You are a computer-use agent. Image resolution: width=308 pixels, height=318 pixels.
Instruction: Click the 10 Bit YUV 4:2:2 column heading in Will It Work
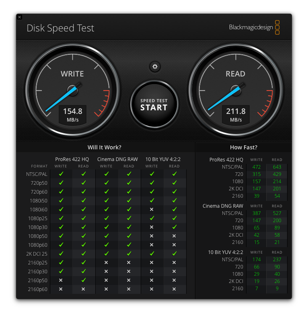[x=163, y=159]
